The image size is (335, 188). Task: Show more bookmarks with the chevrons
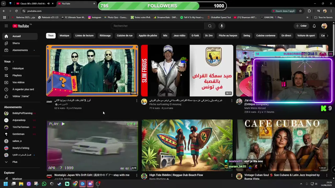[307, 17]
